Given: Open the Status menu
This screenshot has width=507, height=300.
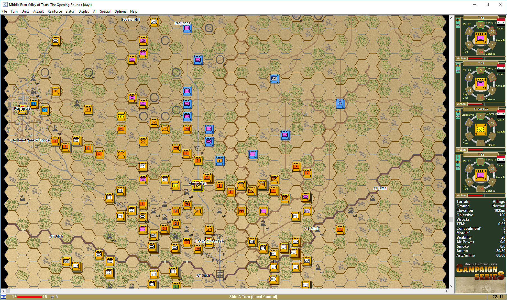Looking at the screenshot, I should (x=70, y=11).
